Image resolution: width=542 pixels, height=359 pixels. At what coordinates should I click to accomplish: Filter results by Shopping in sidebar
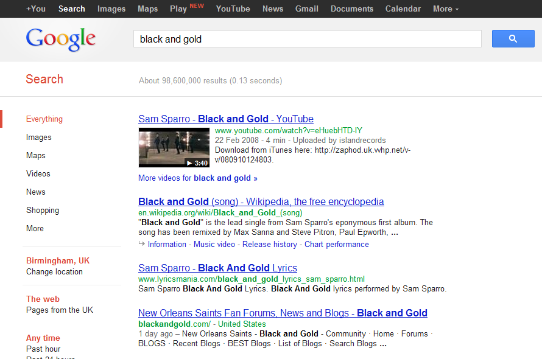[43, 210]
